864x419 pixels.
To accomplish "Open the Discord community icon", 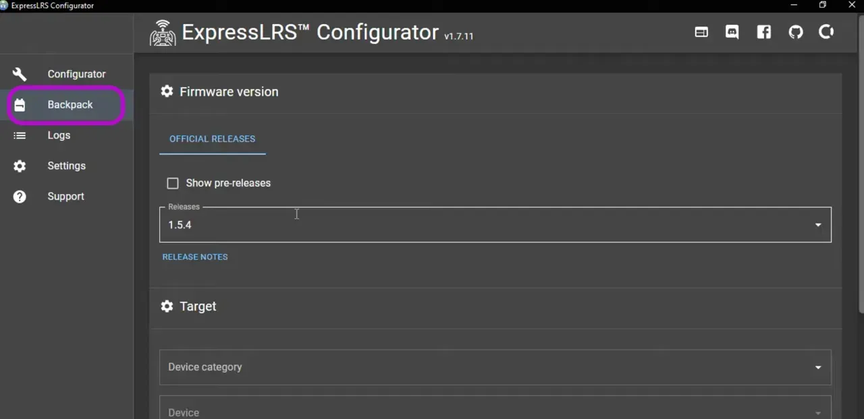I will click(x=732, y=32).
